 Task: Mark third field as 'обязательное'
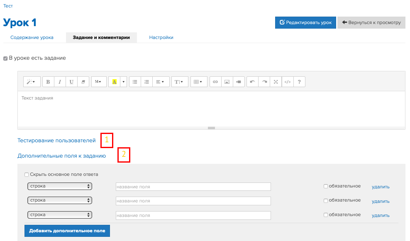point(325,215)
